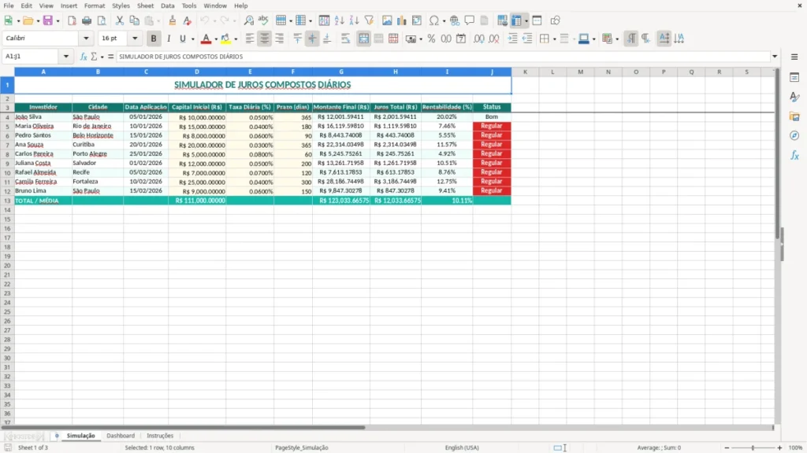Open the Select Function sigma dropdown arrow
Viewport: 807px width, 453px height.
pyautogui.click(x=102, y=57)
